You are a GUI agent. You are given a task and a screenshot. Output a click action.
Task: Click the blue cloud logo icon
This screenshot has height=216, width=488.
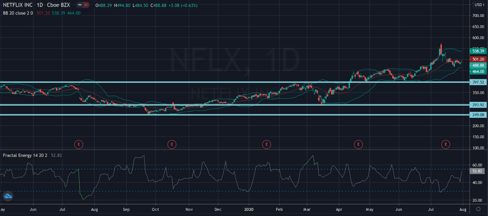click(7, 196)
